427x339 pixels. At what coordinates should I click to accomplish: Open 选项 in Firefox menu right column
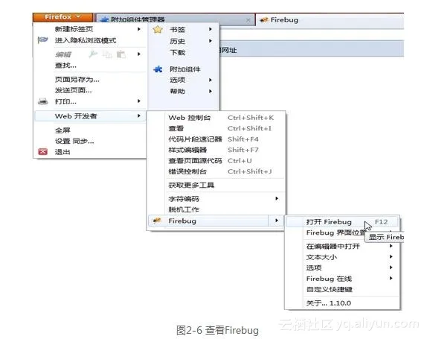(183, 80)
